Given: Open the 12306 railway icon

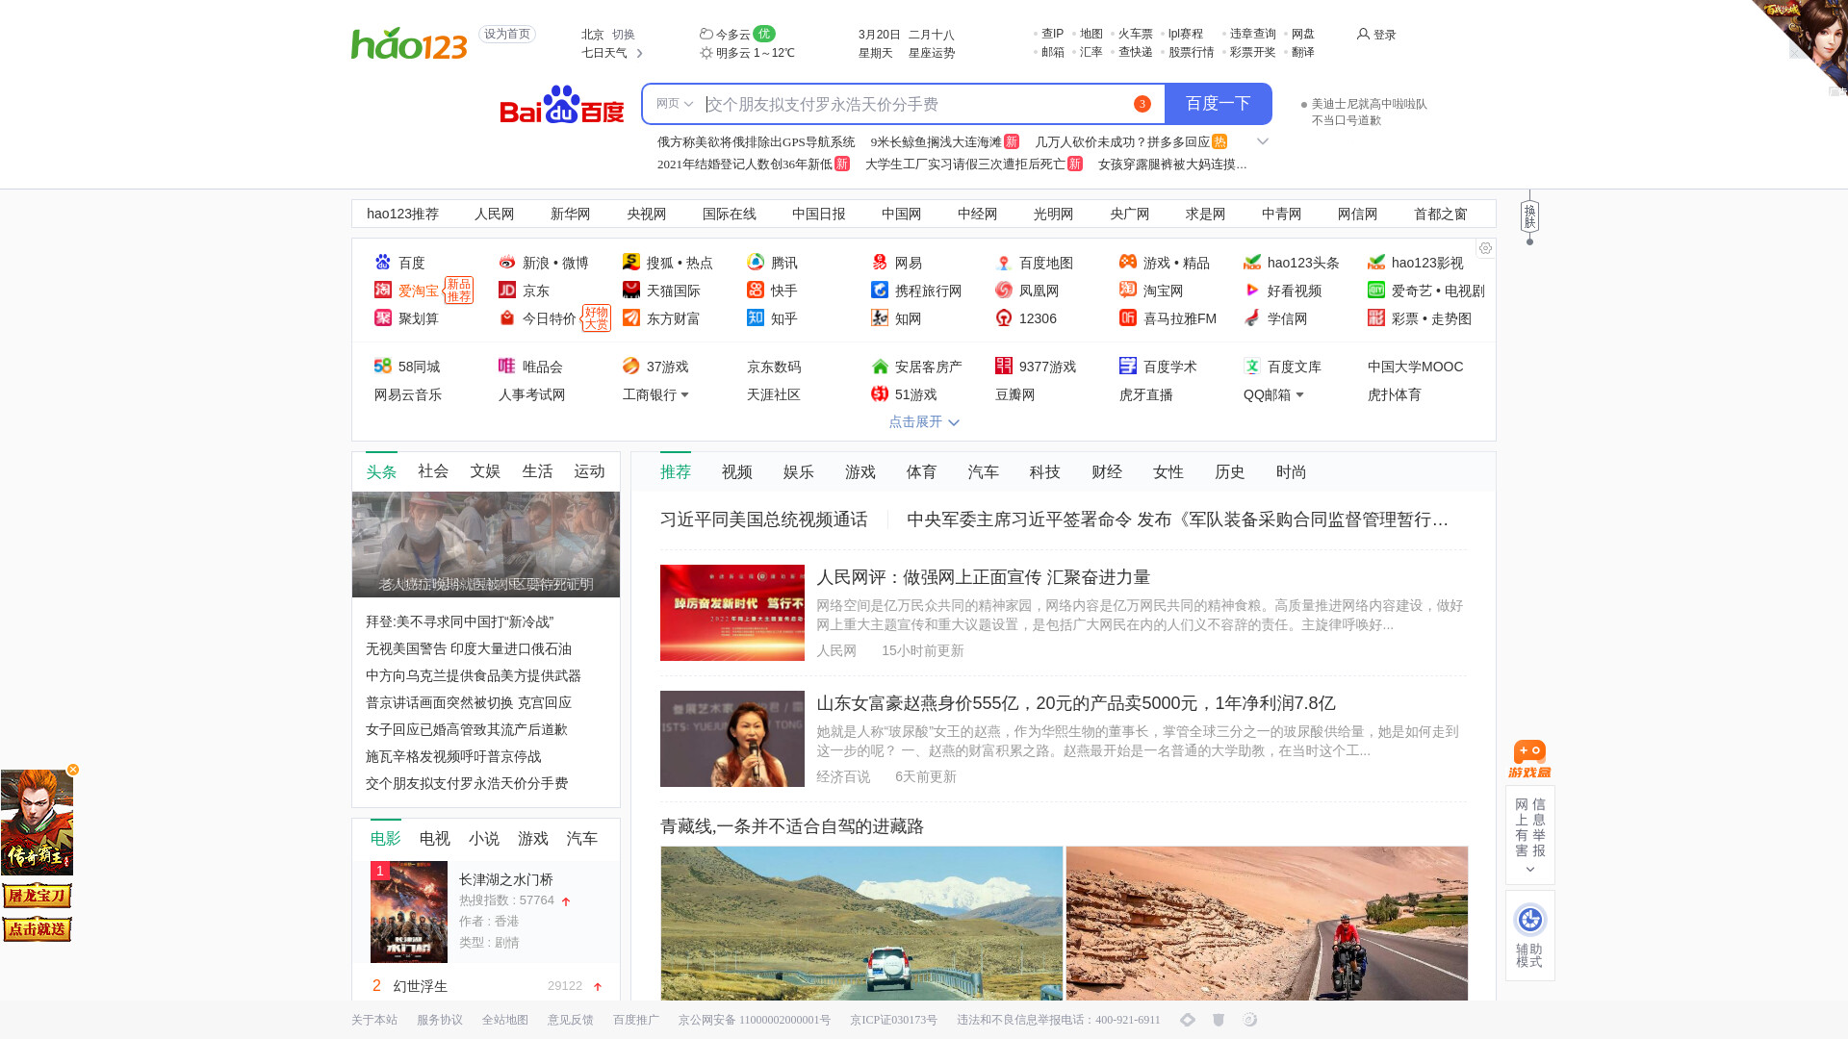Looking at the screenshot, I should (1004, 317).
